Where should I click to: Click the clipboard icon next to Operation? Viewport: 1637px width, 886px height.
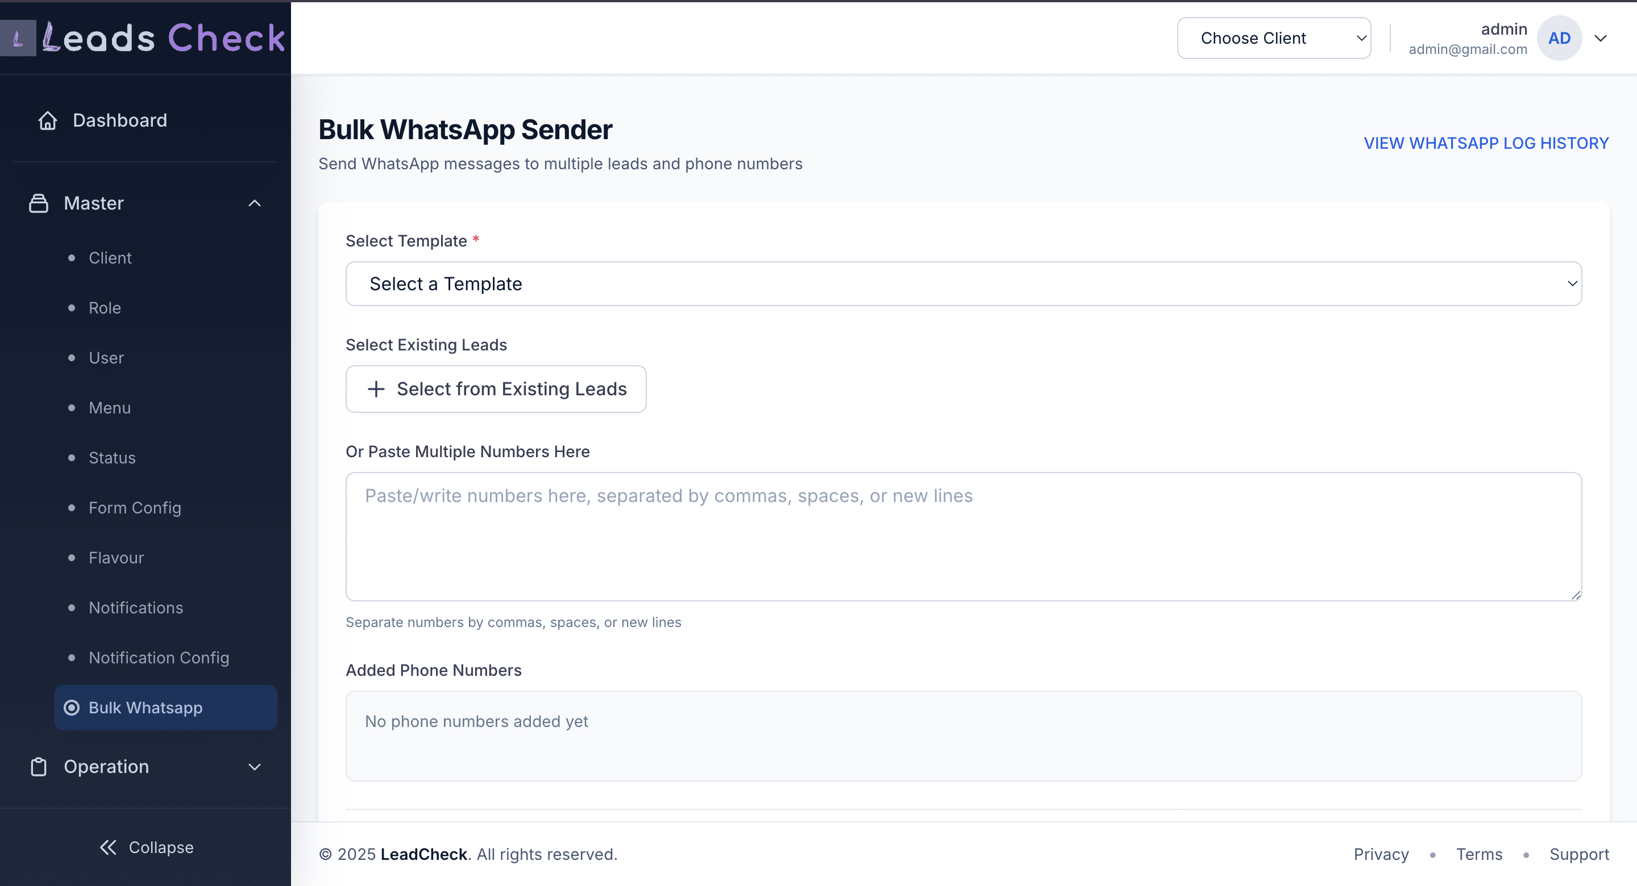click(x=38, y=767)
